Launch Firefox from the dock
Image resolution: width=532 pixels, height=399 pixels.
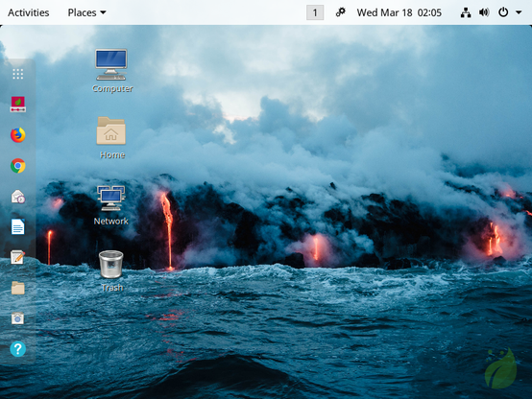point(17,135)
